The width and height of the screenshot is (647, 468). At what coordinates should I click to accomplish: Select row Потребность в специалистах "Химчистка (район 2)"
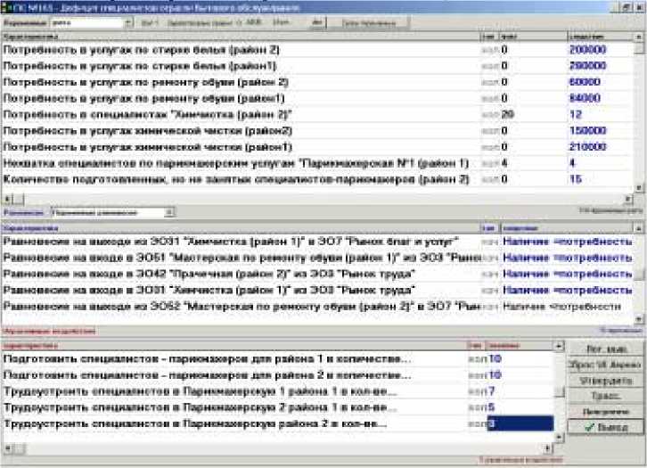pyautogui.click(x=317, y=115)
